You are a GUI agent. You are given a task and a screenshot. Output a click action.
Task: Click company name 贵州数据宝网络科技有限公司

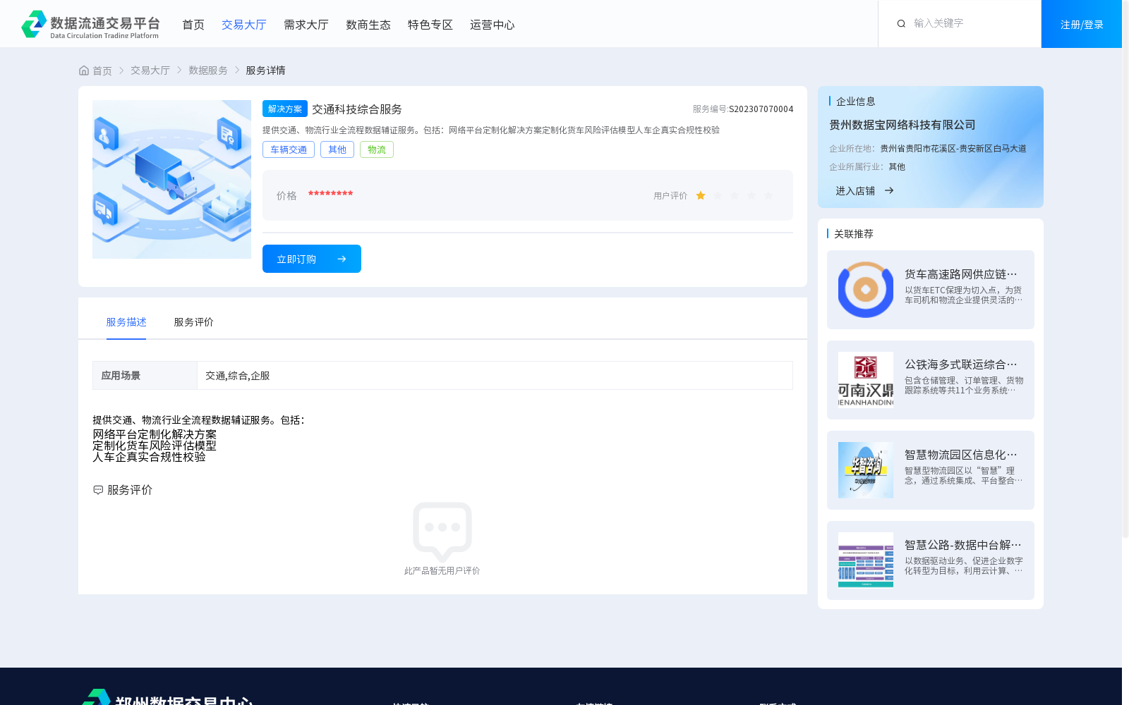(902, 125)
